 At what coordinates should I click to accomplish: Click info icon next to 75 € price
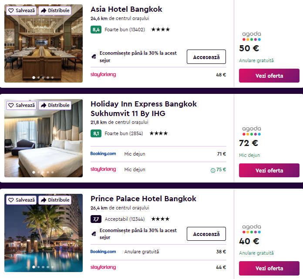point(213,170)
